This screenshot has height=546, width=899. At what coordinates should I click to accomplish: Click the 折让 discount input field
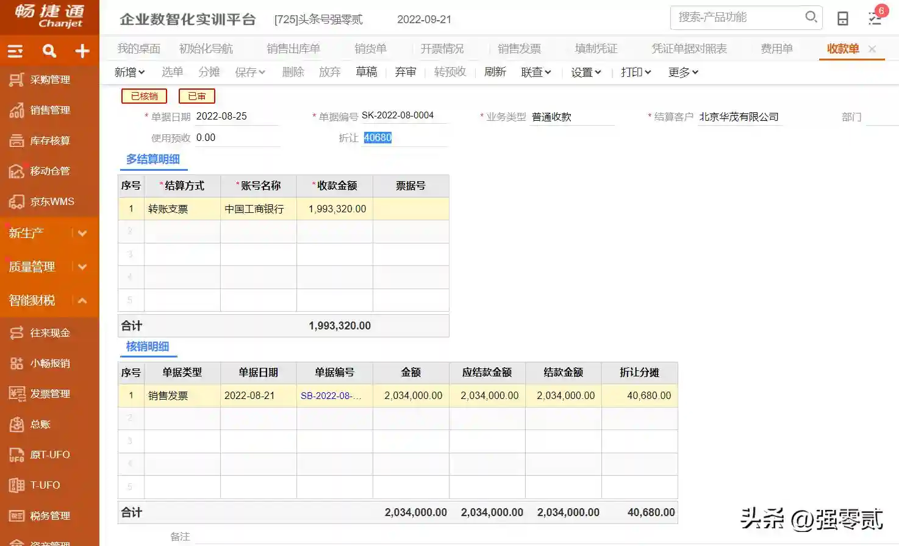404,138
